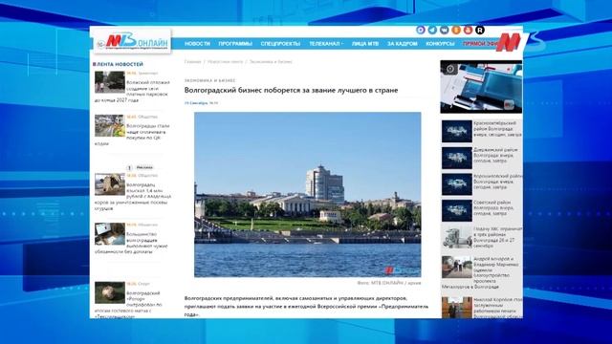Viewport: 612px width, 344px height.
Task: Open the Ворошиловский район news thumbnail
Action: (457, 184)
